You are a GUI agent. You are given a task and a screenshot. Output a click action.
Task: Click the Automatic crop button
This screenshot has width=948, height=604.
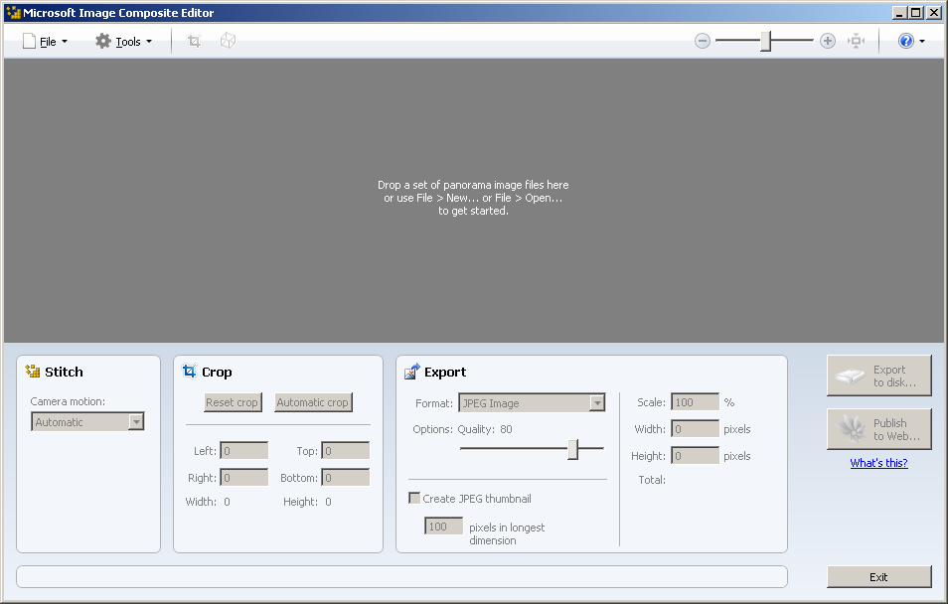pos(313,402)
